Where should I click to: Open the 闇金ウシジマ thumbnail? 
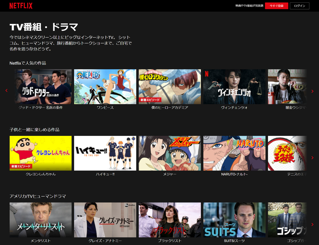287,86
